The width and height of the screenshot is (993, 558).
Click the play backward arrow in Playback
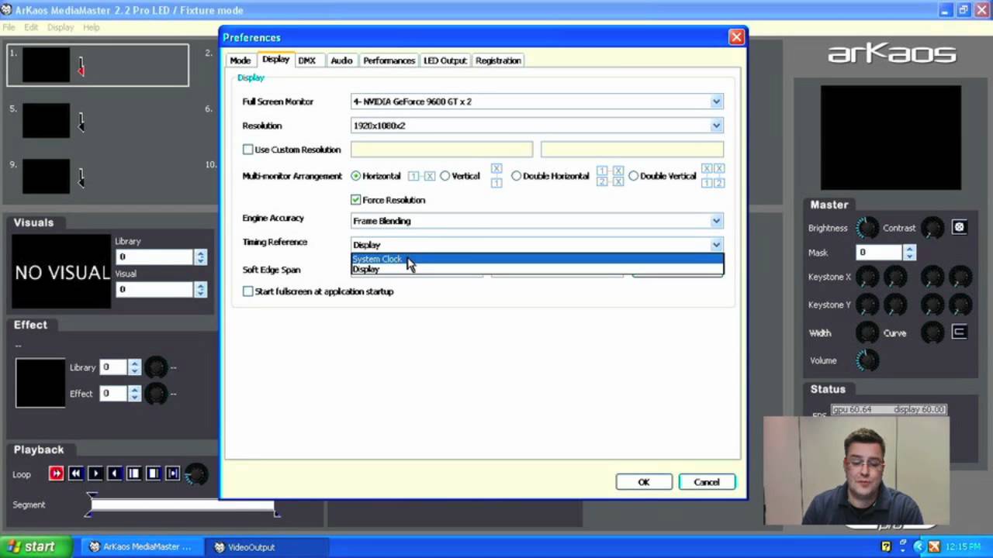point(114,474)
